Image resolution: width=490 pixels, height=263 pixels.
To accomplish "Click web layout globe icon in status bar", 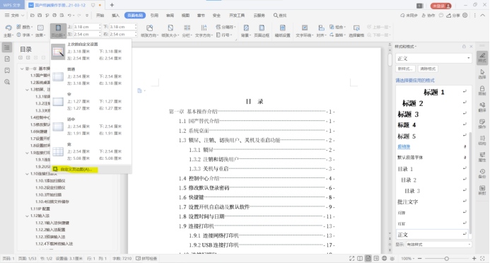I will [384, 258].
